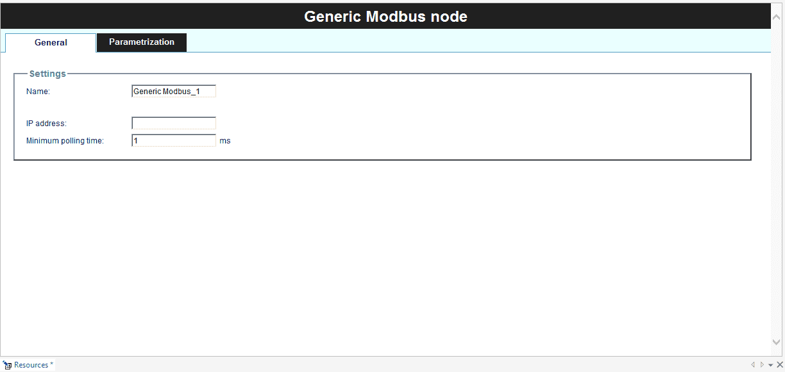Click the vertical scrollbar track
The width and height of the screenshot is (785, 372).
point(777,179)
